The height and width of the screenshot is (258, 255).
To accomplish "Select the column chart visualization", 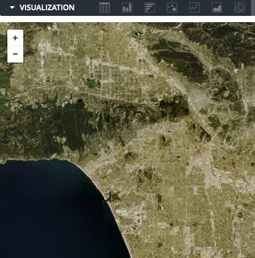I will click(127, 7).
